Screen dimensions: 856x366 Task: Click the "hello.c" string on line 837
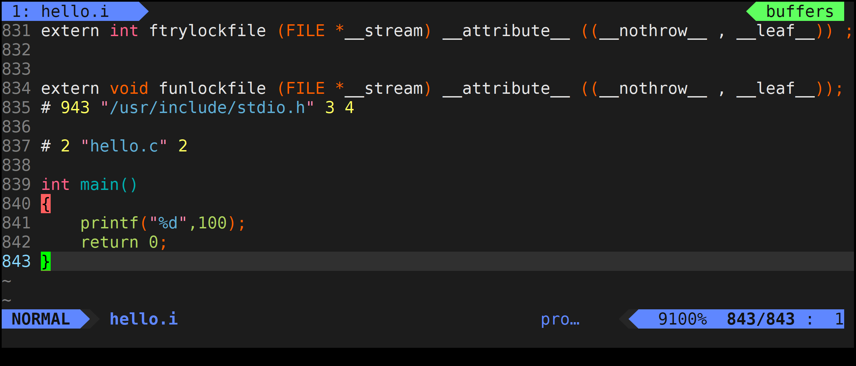[124, 146]
